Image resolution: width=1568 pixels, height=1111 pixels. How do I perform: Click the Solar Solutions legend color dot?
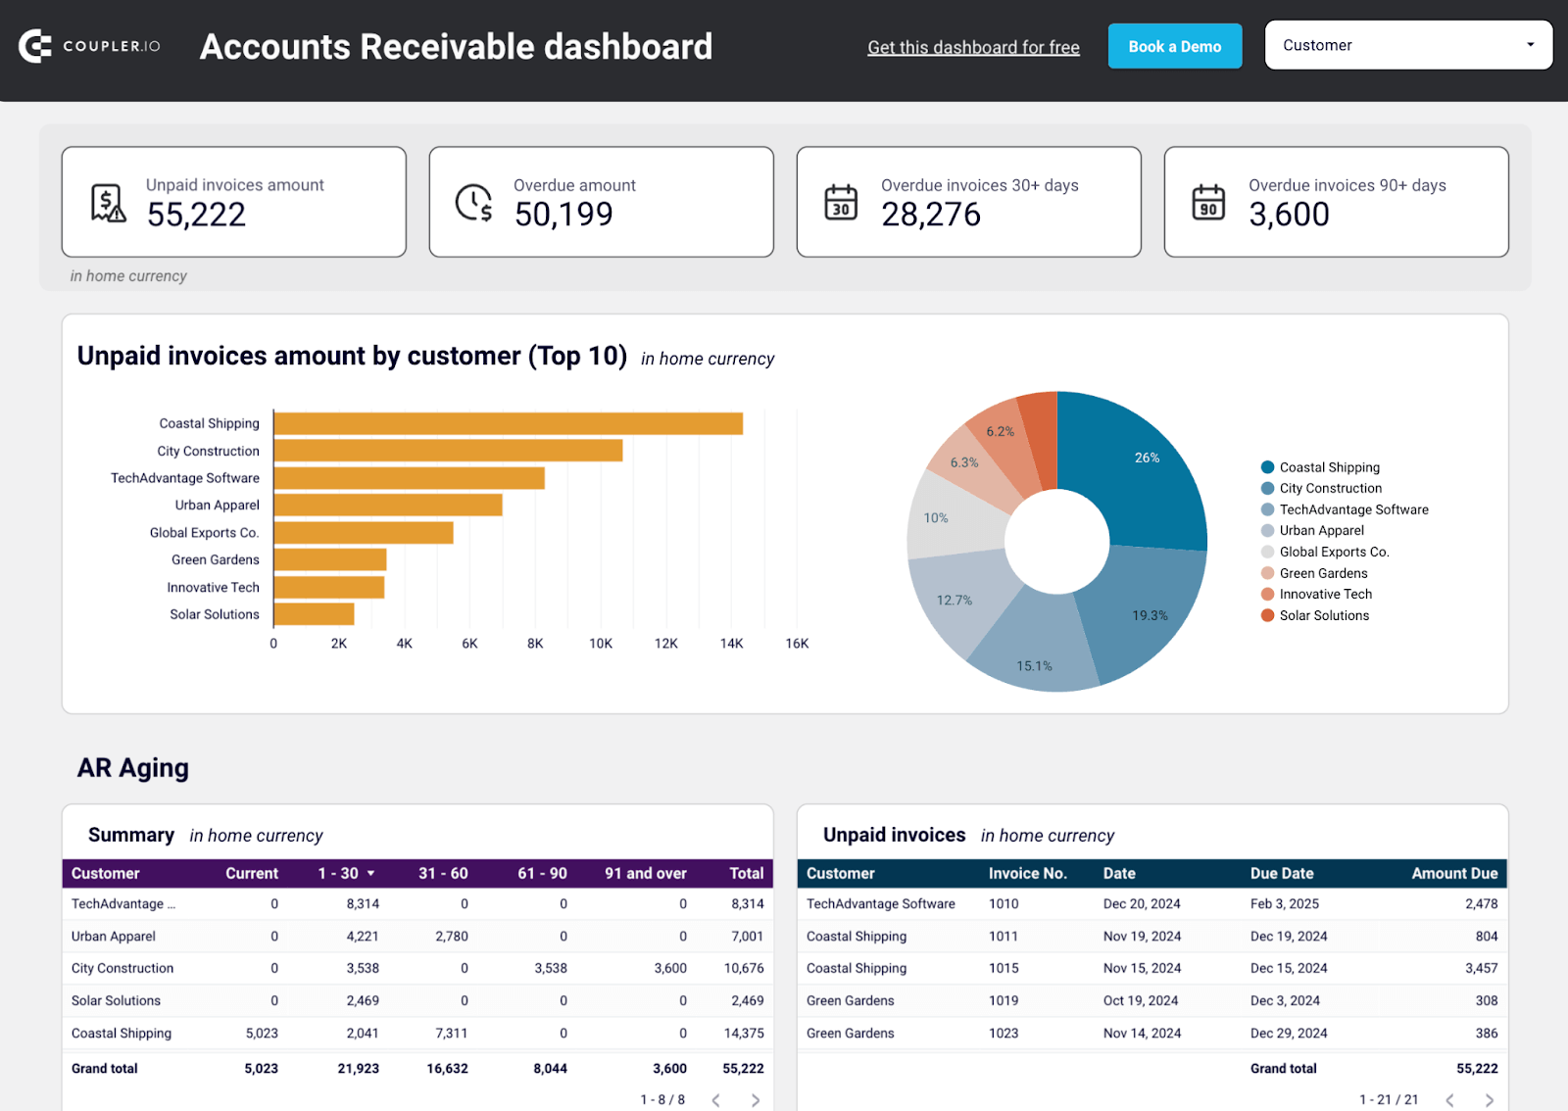1266,615
